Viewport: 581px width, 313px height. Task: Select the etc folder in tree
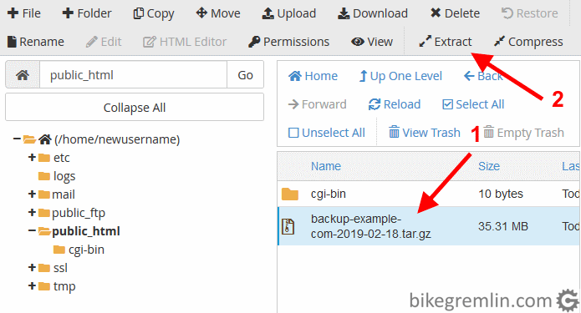pos(61,158)
